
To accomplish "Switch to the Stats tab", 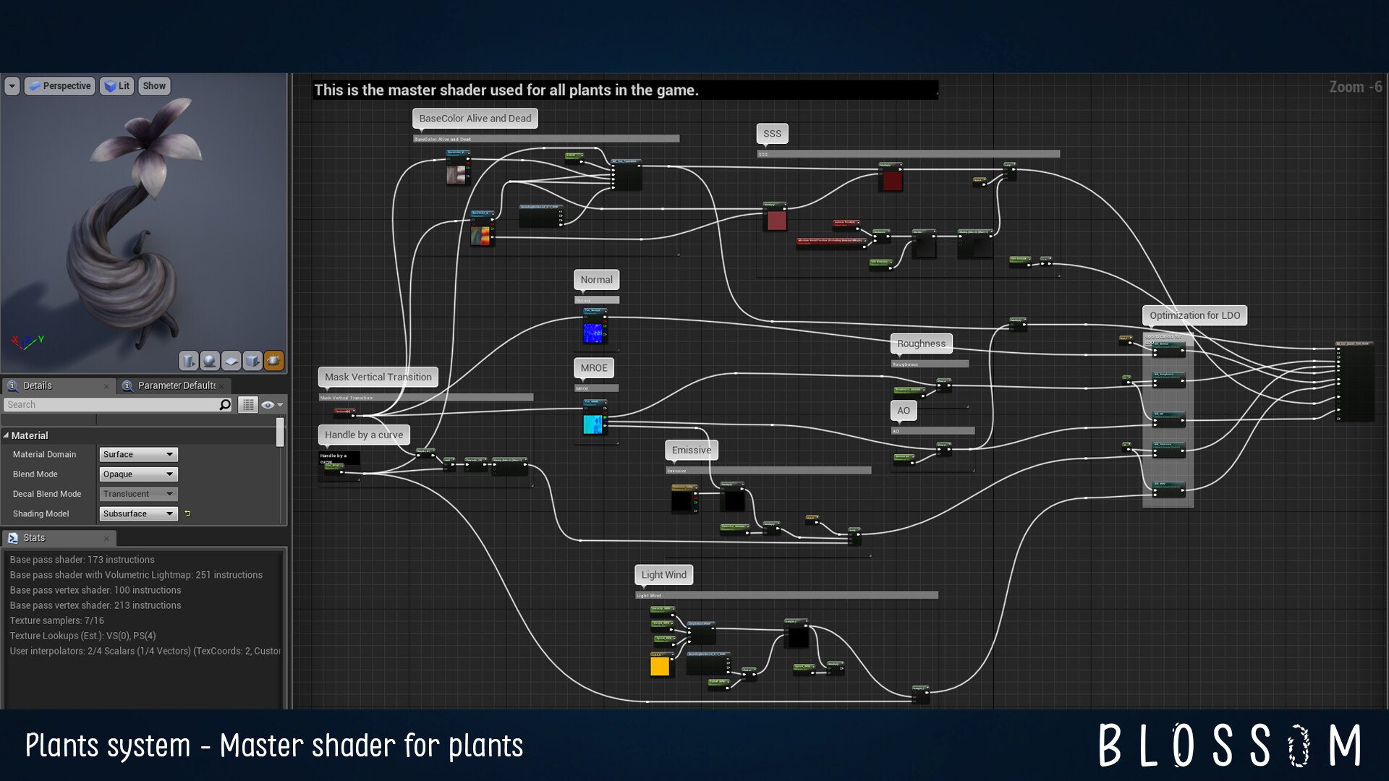I will 33,537.
